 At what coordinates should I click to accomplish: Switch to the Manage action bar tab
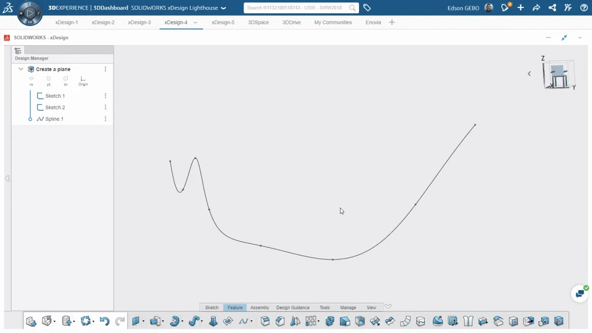[x=348, y=308]
